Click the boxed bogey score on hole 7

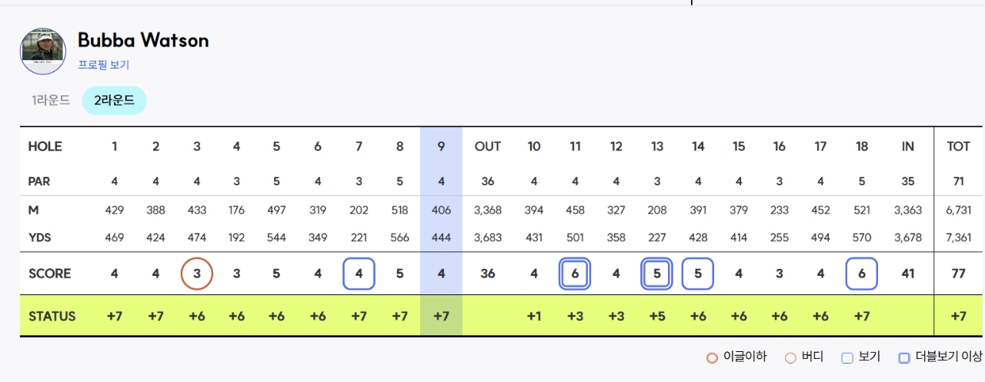pos(359,274)
